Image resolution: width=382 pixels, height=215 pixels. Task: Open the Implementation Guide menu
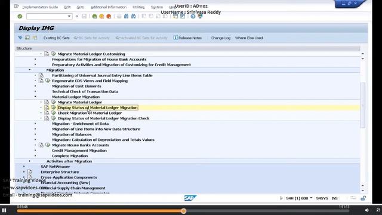click(40, 7)
